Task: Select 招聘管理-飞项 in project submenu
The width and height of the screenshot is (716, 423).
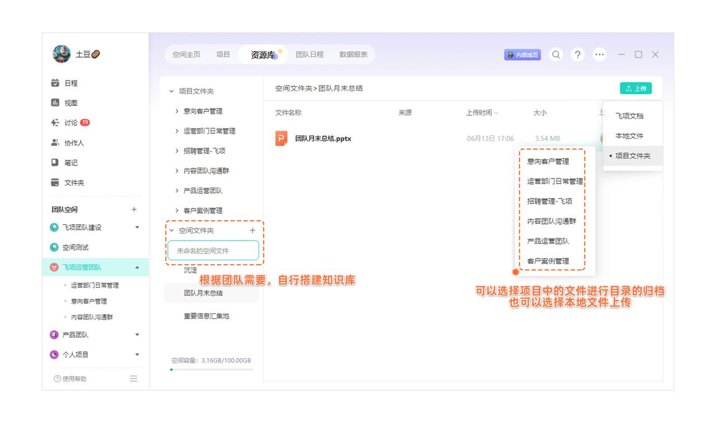Action: (x=549, y=201)
